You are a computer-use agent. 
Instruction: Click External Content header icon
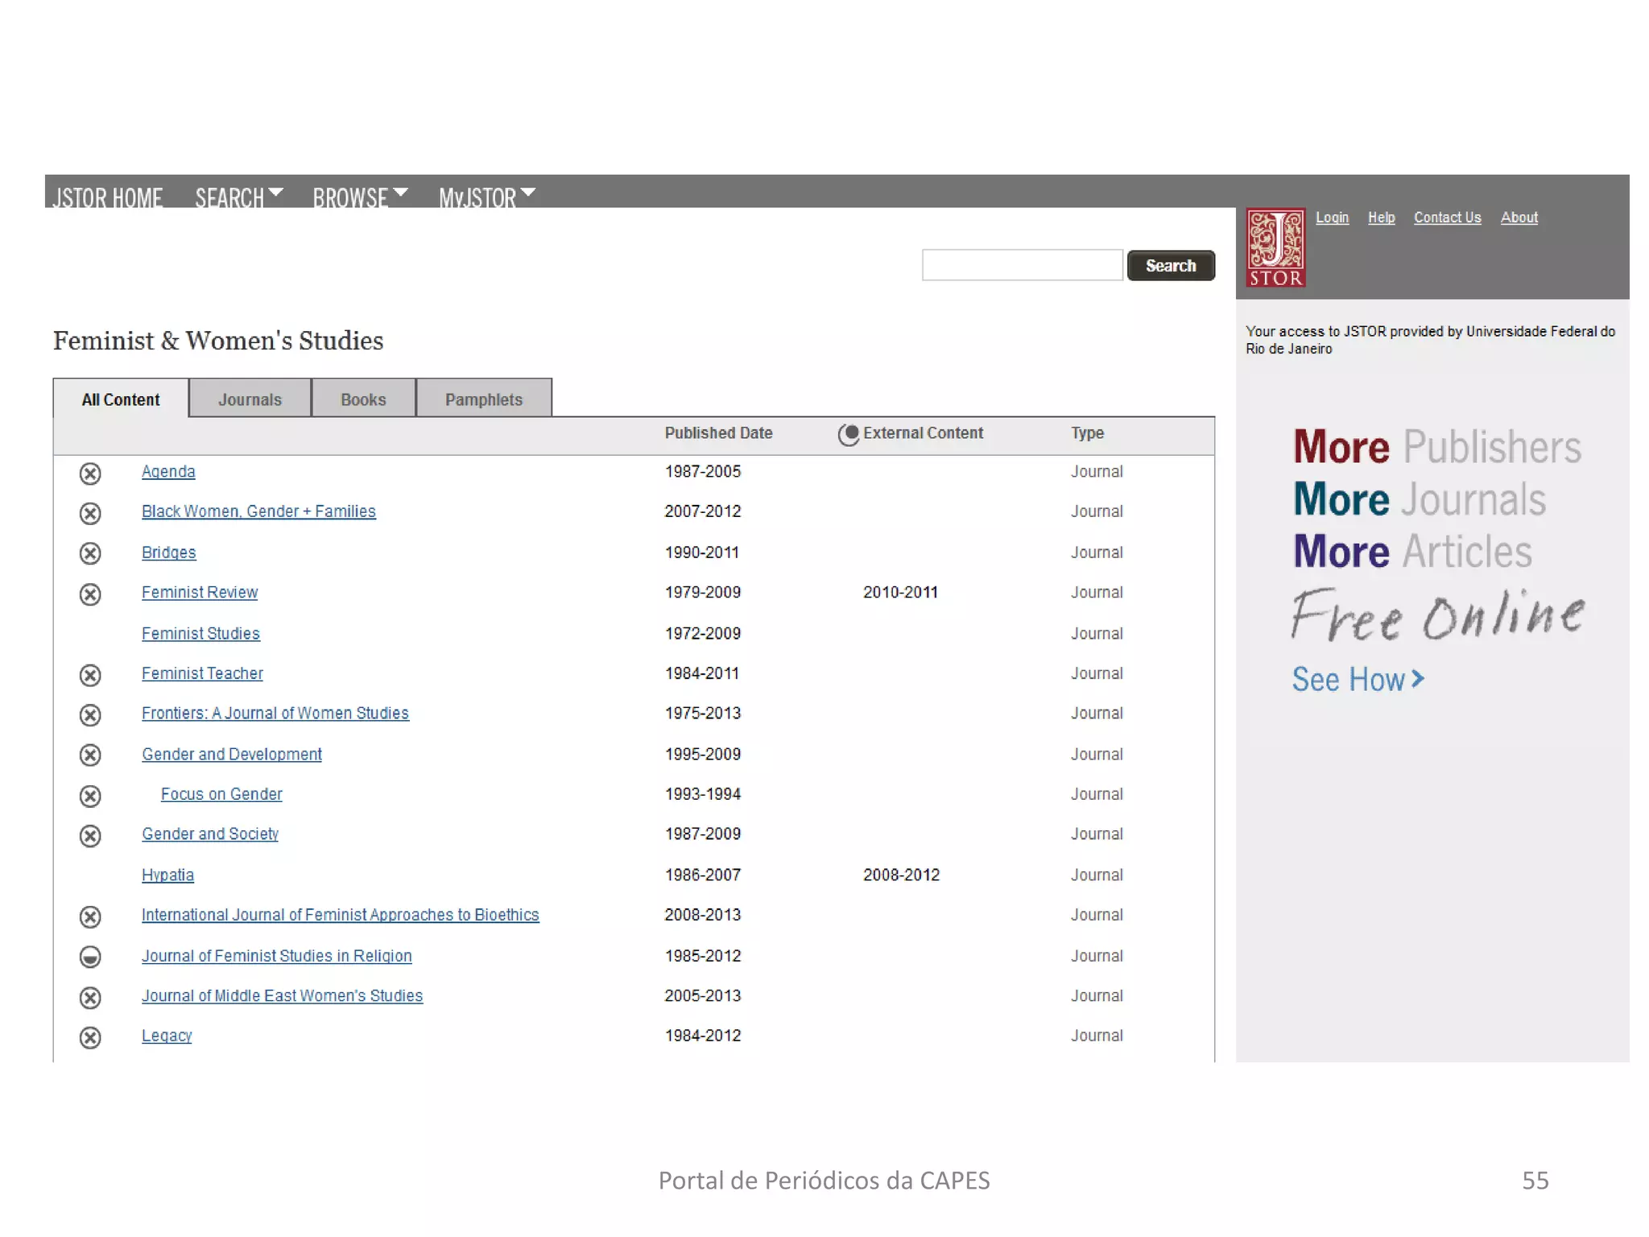[848, 434]
